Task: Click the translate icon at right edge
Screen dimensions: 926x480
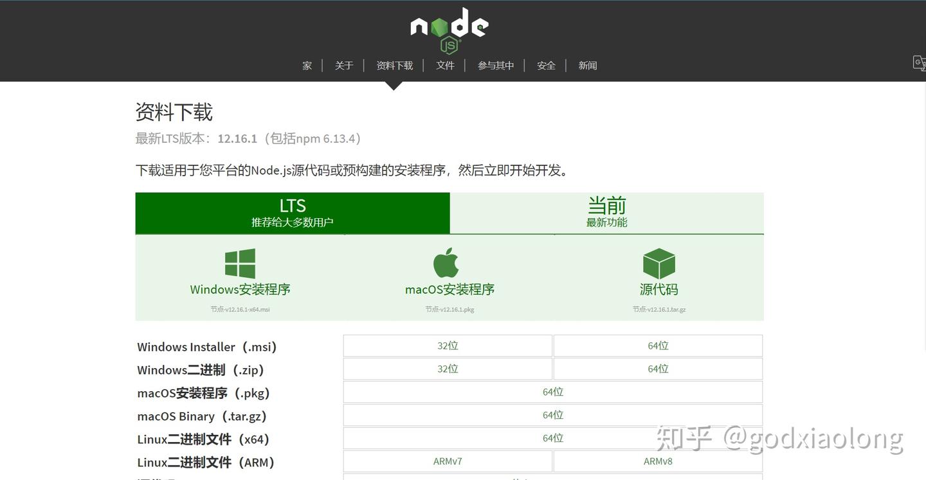Action: (920, 63)
